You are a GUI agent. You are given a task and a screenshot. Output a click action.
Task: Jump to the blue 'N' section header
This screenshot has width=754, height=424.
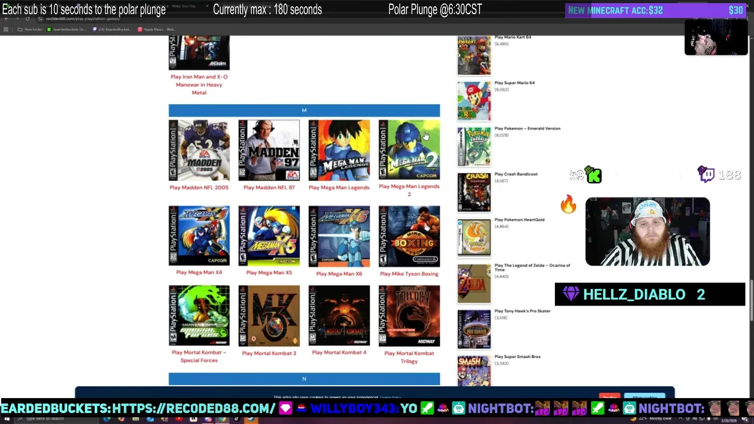coord(304,379)
